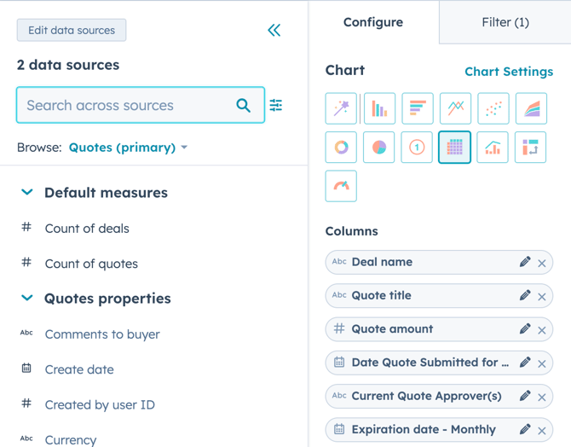Select the gauge chart type
571x447 pixels.
pyautogui.click(x=341, y=186)
